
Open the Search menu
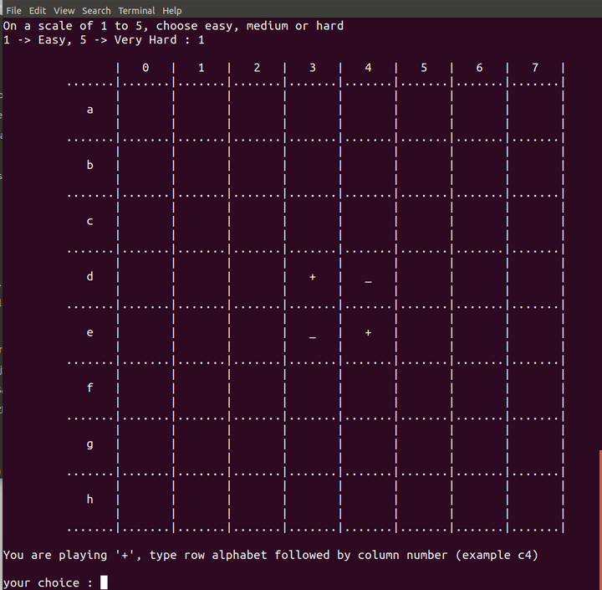tap(96, 11)
